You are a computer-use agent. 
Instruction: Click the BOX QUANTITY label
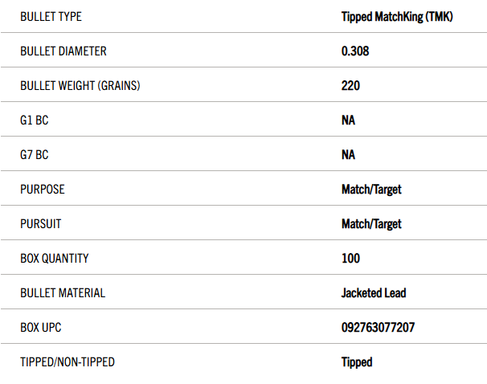click(x=55, y=259)
